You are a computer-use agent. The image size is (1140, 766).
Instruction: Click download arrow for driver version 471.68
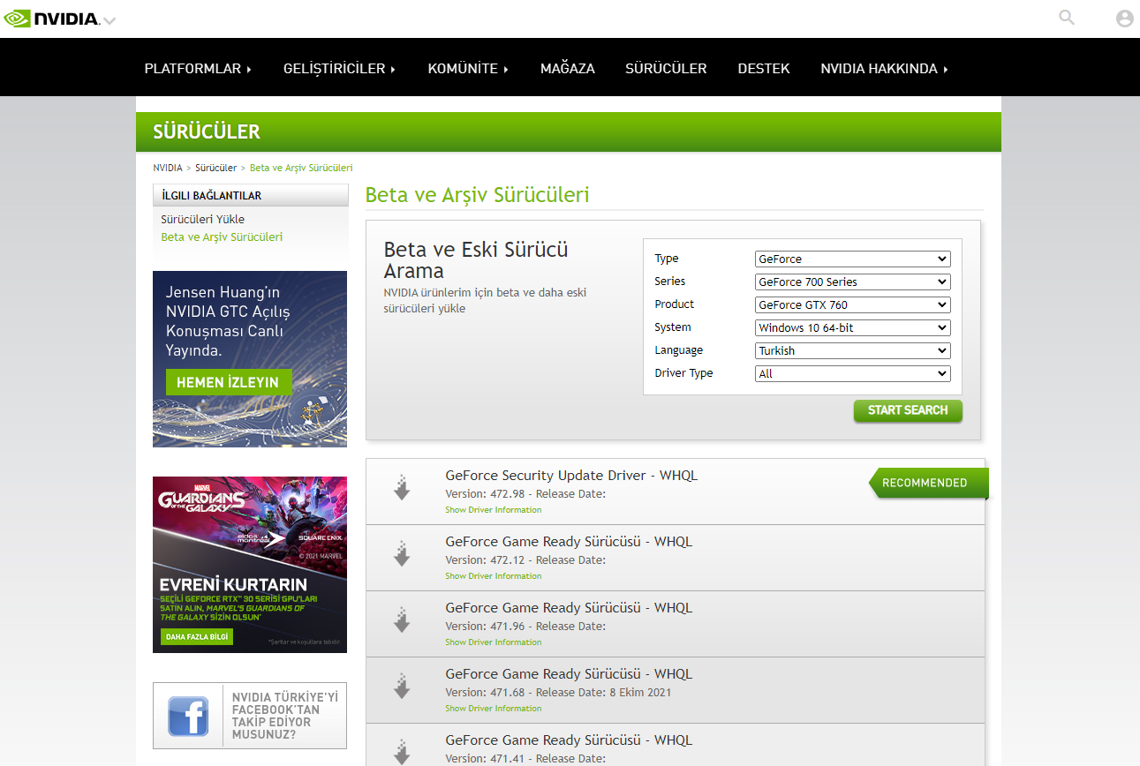(402, 686)
